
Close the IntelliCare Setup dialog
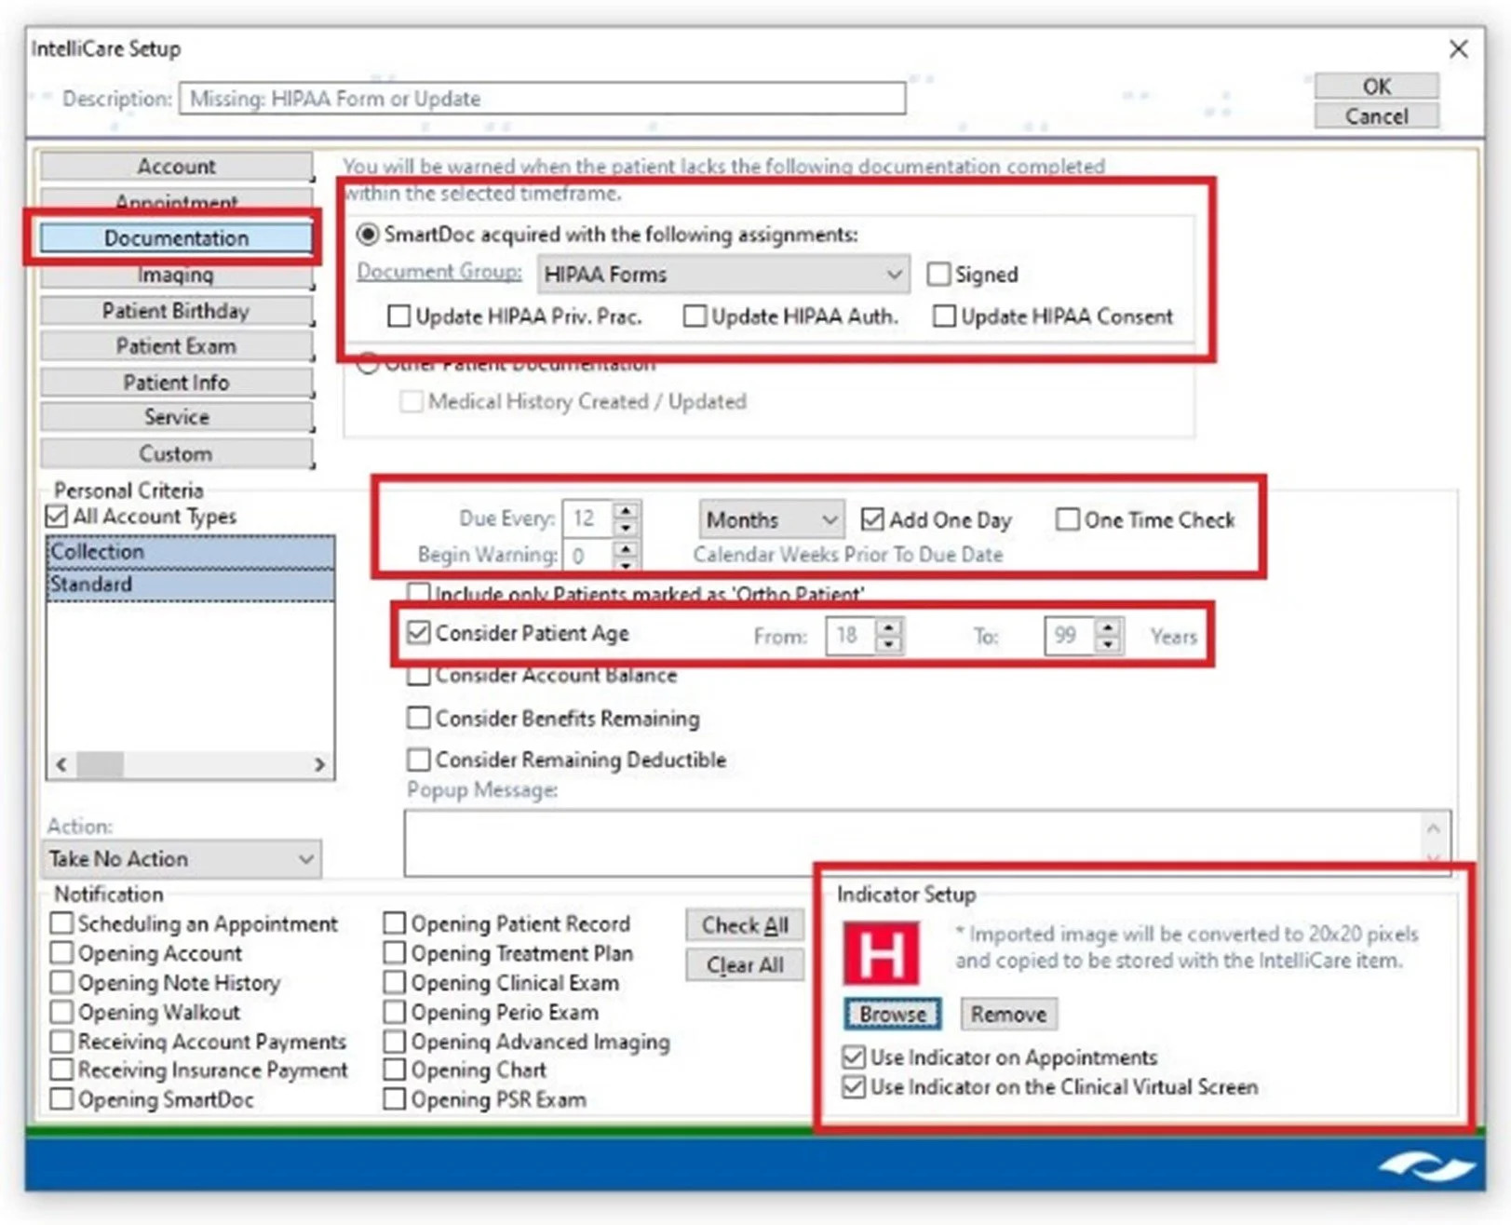click(1458, 48)
